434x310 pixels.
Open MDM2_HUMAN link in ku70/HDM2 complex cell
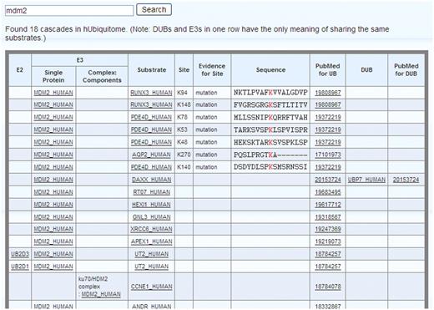101,294
